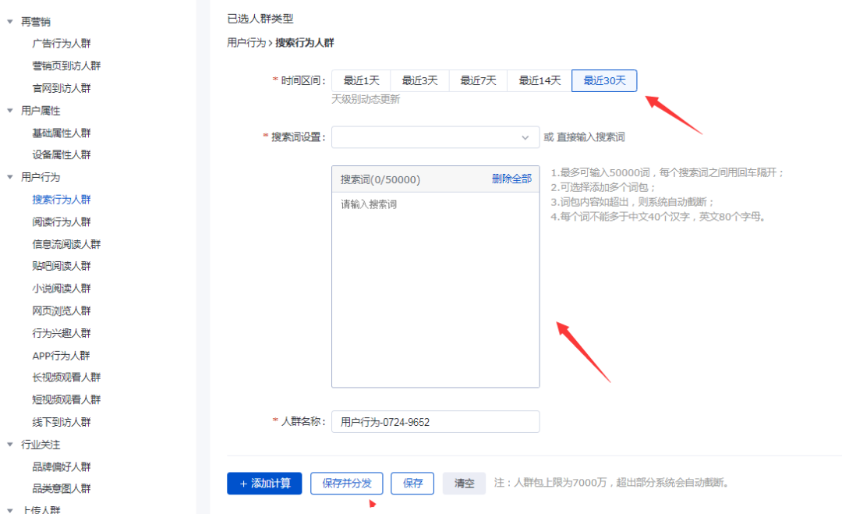This screenshot has width=842, height=514.
Task: Open 广告行为人群 in the sidebar
Action: point(62,44)
